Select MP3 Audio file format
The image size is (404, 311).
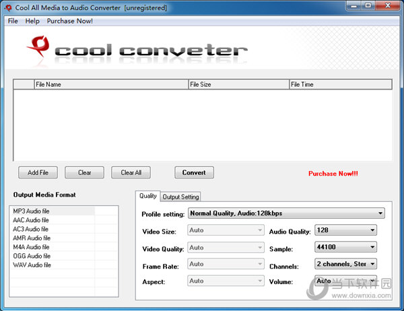53,211
